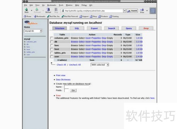Click the phpMyAdmin logo in sidebar

coord(31,23)
